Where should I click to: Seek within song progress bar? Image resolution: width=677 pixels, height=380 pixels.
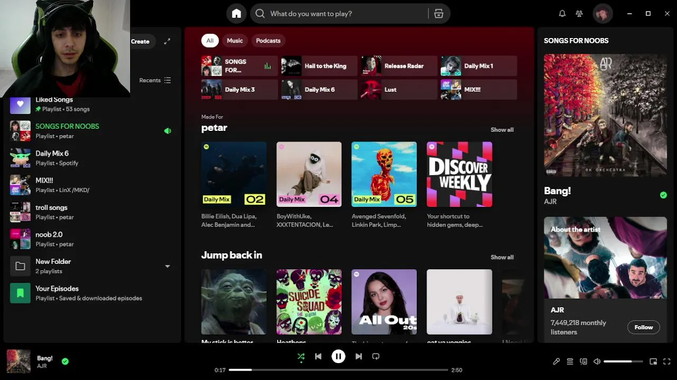coord(338,370)
